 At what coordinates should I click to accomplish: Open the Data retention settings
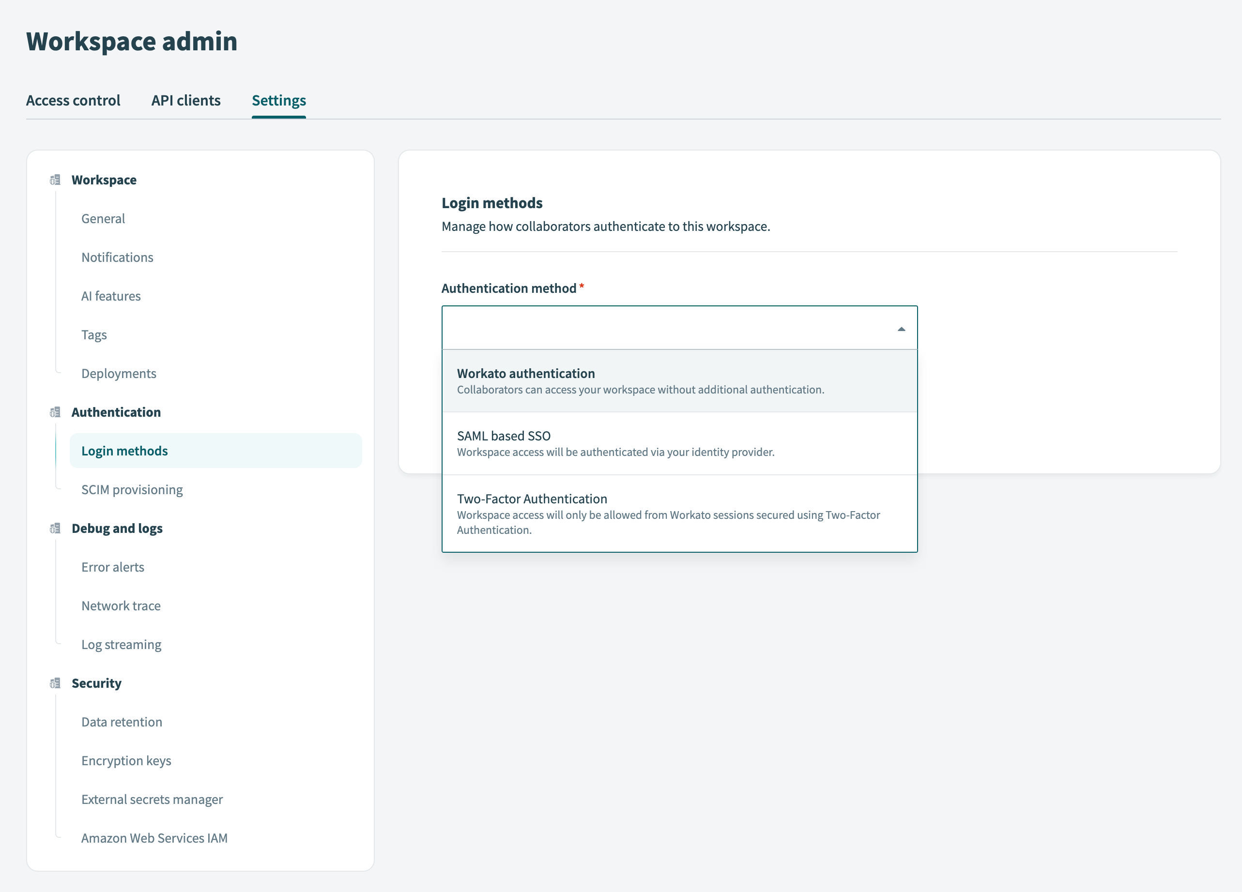[122, 722]
